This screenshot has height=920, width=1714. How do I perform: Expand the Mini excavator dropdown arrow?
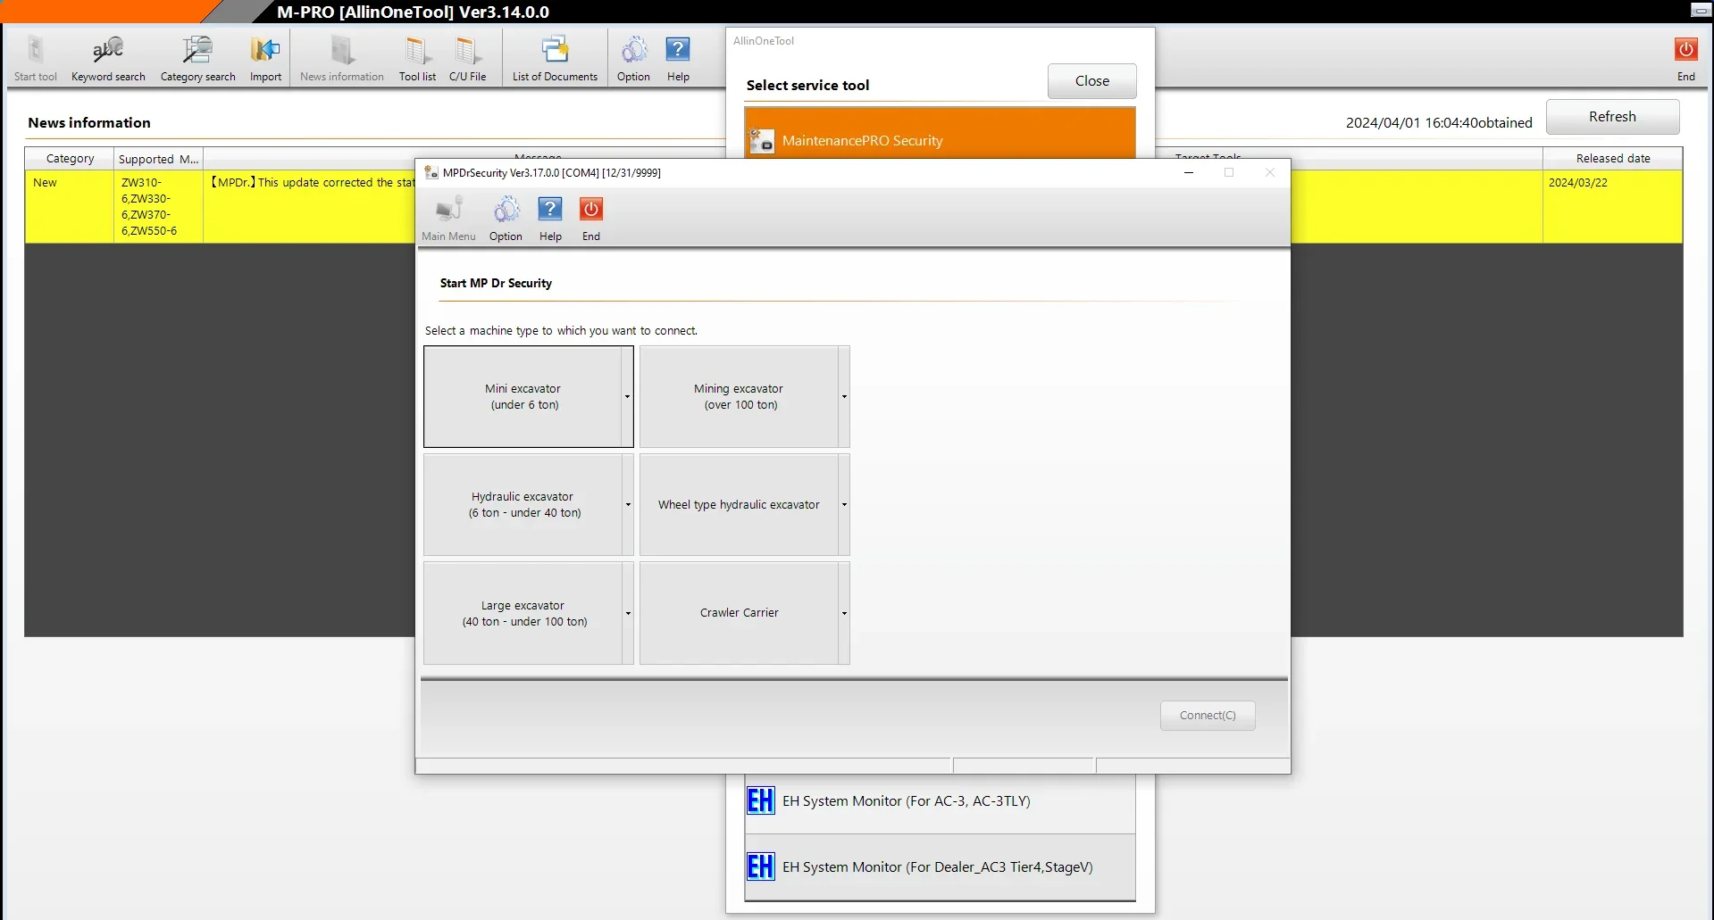click(627, 396)
